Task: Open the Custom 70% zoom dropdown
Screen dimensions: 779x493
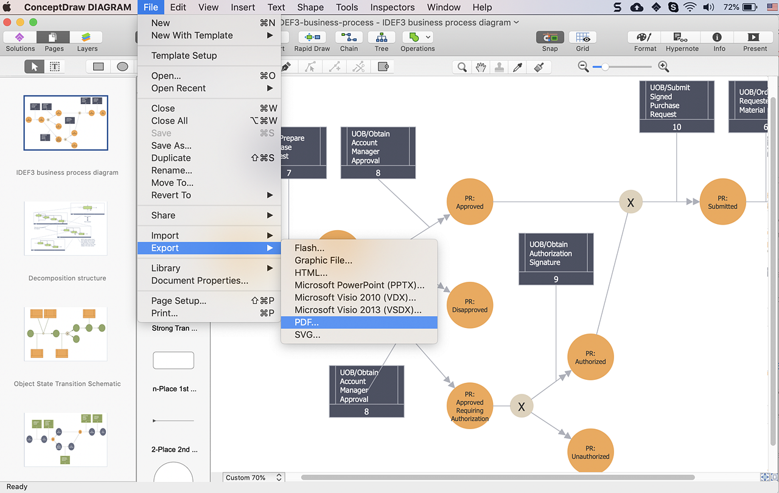Action: [x=254, y=478]
